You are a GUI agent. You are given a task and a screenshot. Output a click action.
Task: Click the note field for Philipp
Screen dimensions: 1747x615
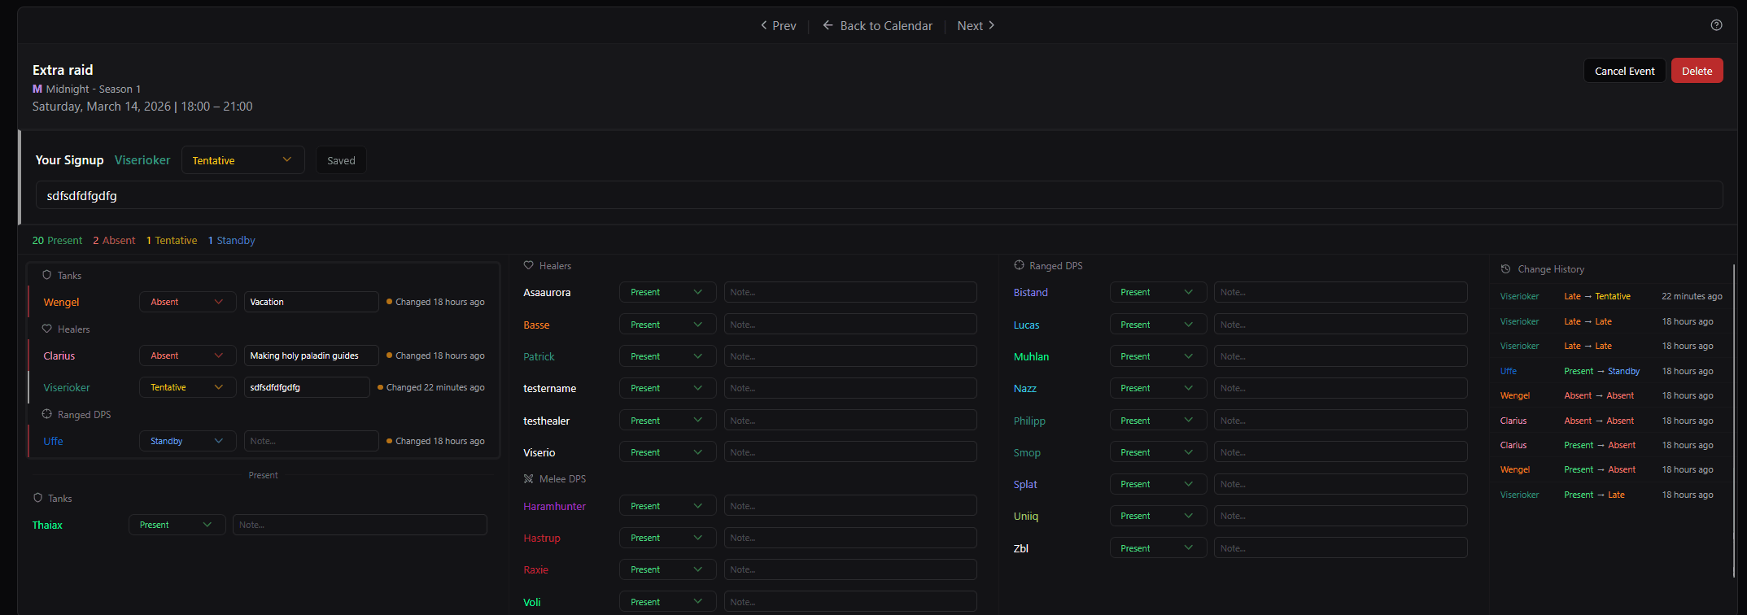(x=1340, y=421)
